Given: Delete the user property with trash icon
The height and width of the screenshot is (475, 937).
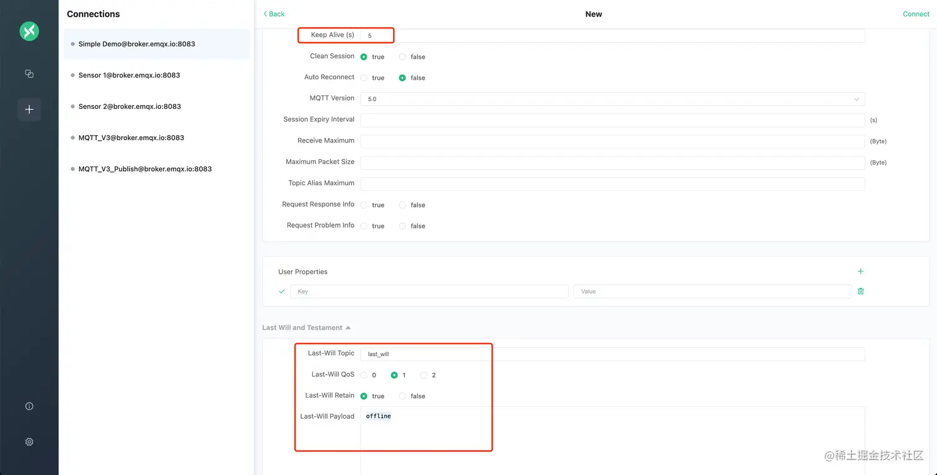Looking at the screenshot, I should pos(861,291).
